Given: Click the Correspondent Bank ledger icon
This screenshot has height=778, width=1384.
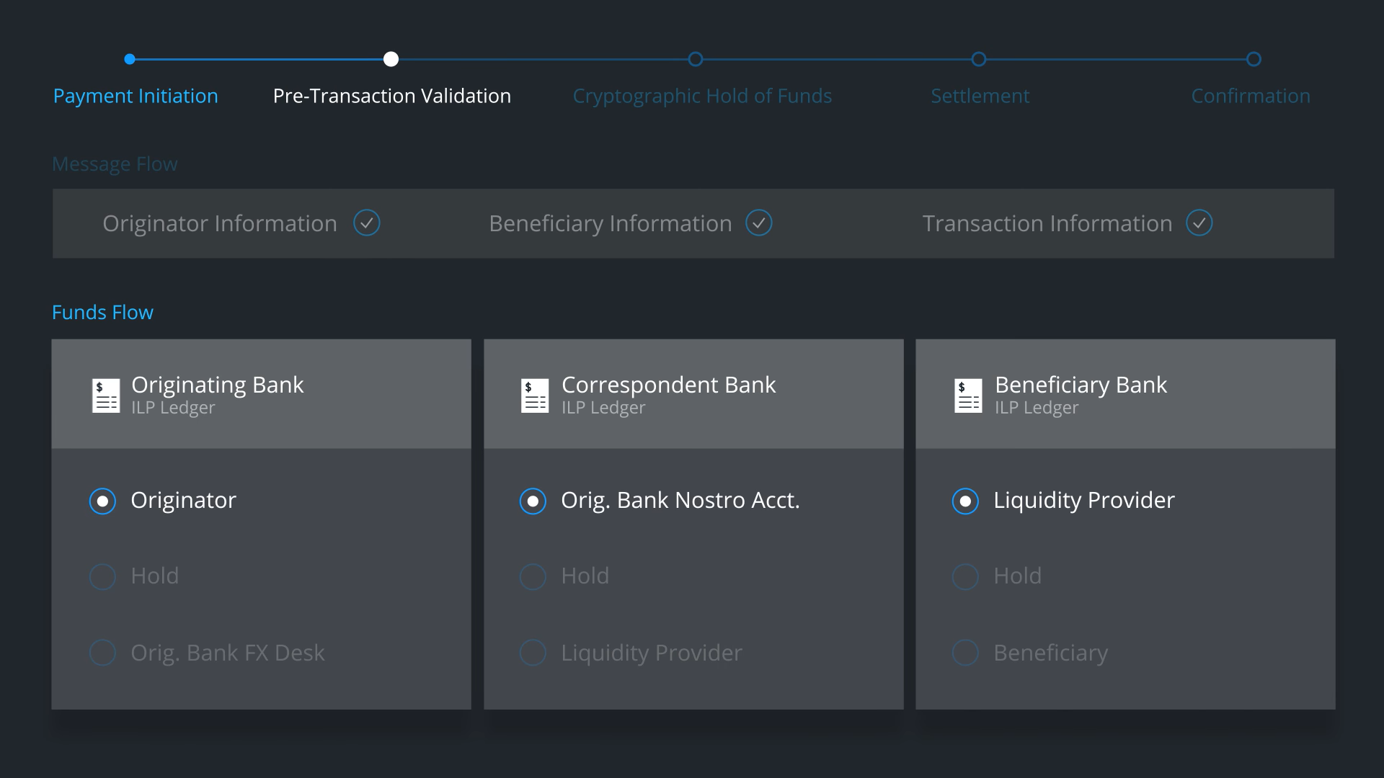Looking at the screenshot, I should (535, 395).
